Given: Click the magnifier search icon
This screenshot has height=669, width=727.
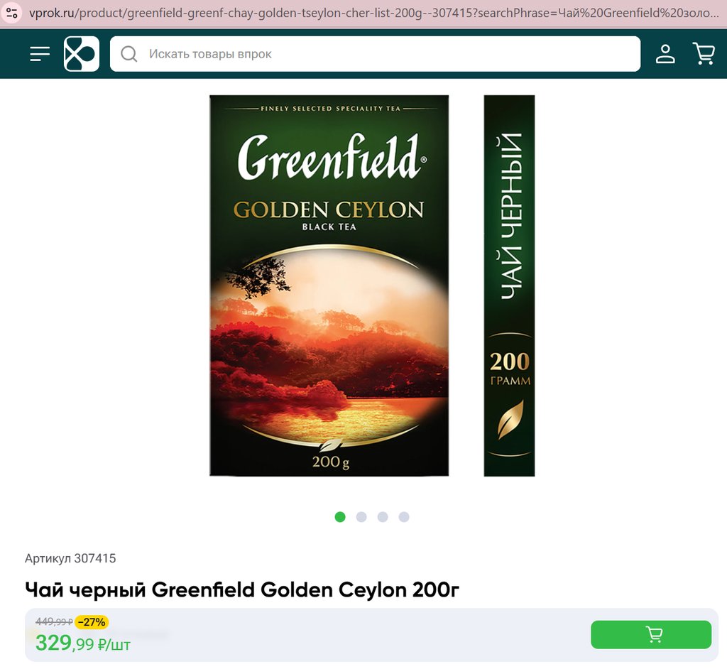Looking at the screenshot, I should (129, 54).
